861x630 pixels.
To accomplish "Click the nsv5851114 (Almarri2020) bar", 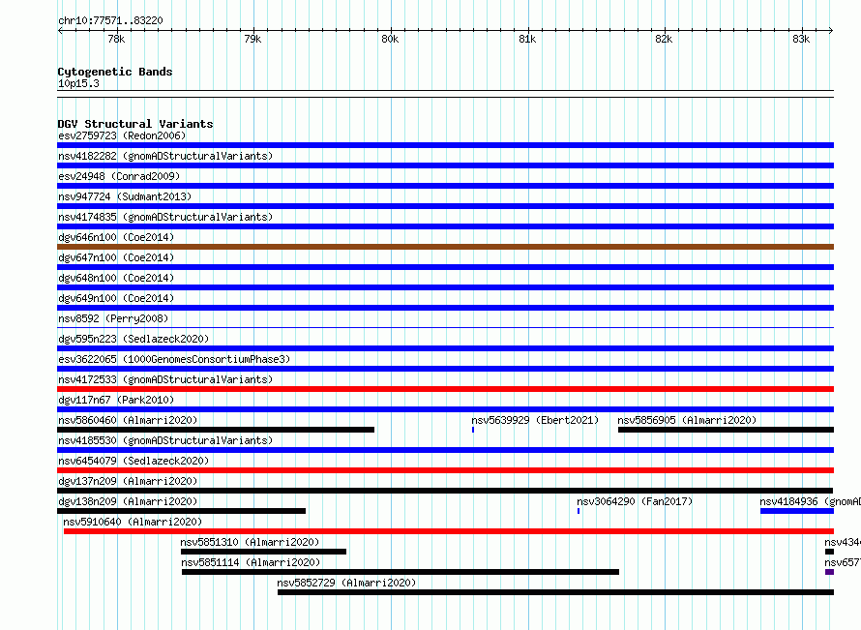I will pos(401,572).
